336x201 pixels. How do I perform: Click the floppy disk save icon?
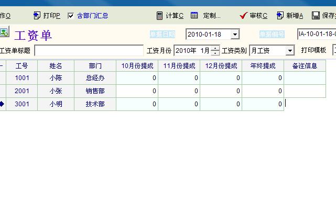click(x=316, y=15)
